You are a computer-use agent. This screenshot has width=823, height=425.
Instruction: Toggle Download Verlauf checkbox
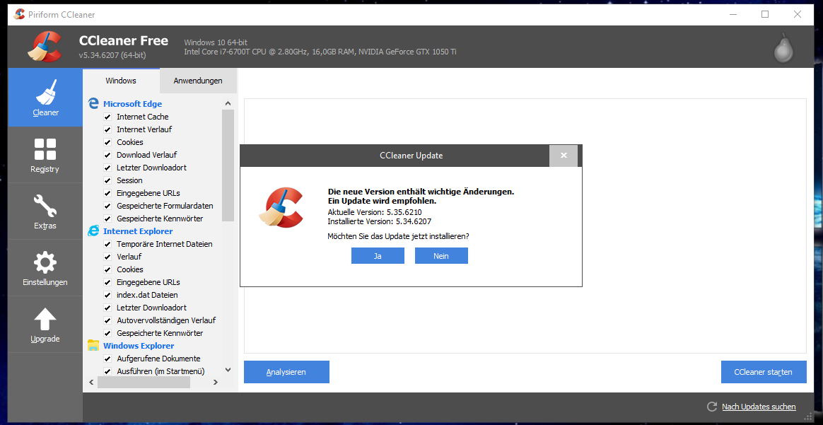click(107, 155)
